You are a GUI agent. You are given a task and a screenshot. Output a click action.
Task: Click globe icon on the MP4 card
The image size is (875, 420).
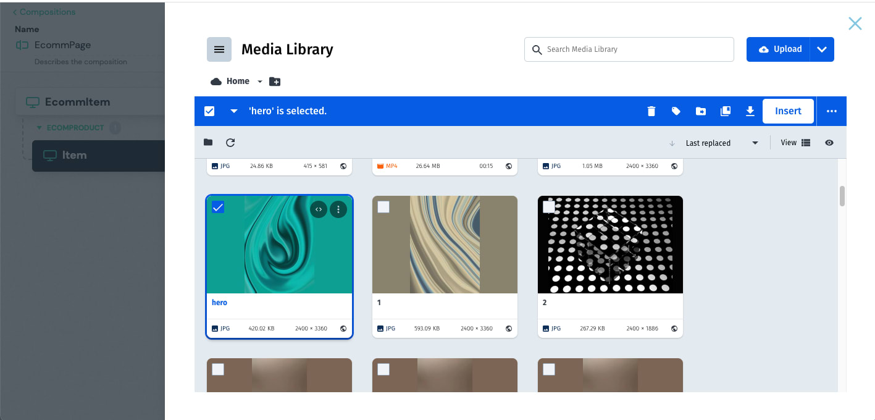(509, 166)
